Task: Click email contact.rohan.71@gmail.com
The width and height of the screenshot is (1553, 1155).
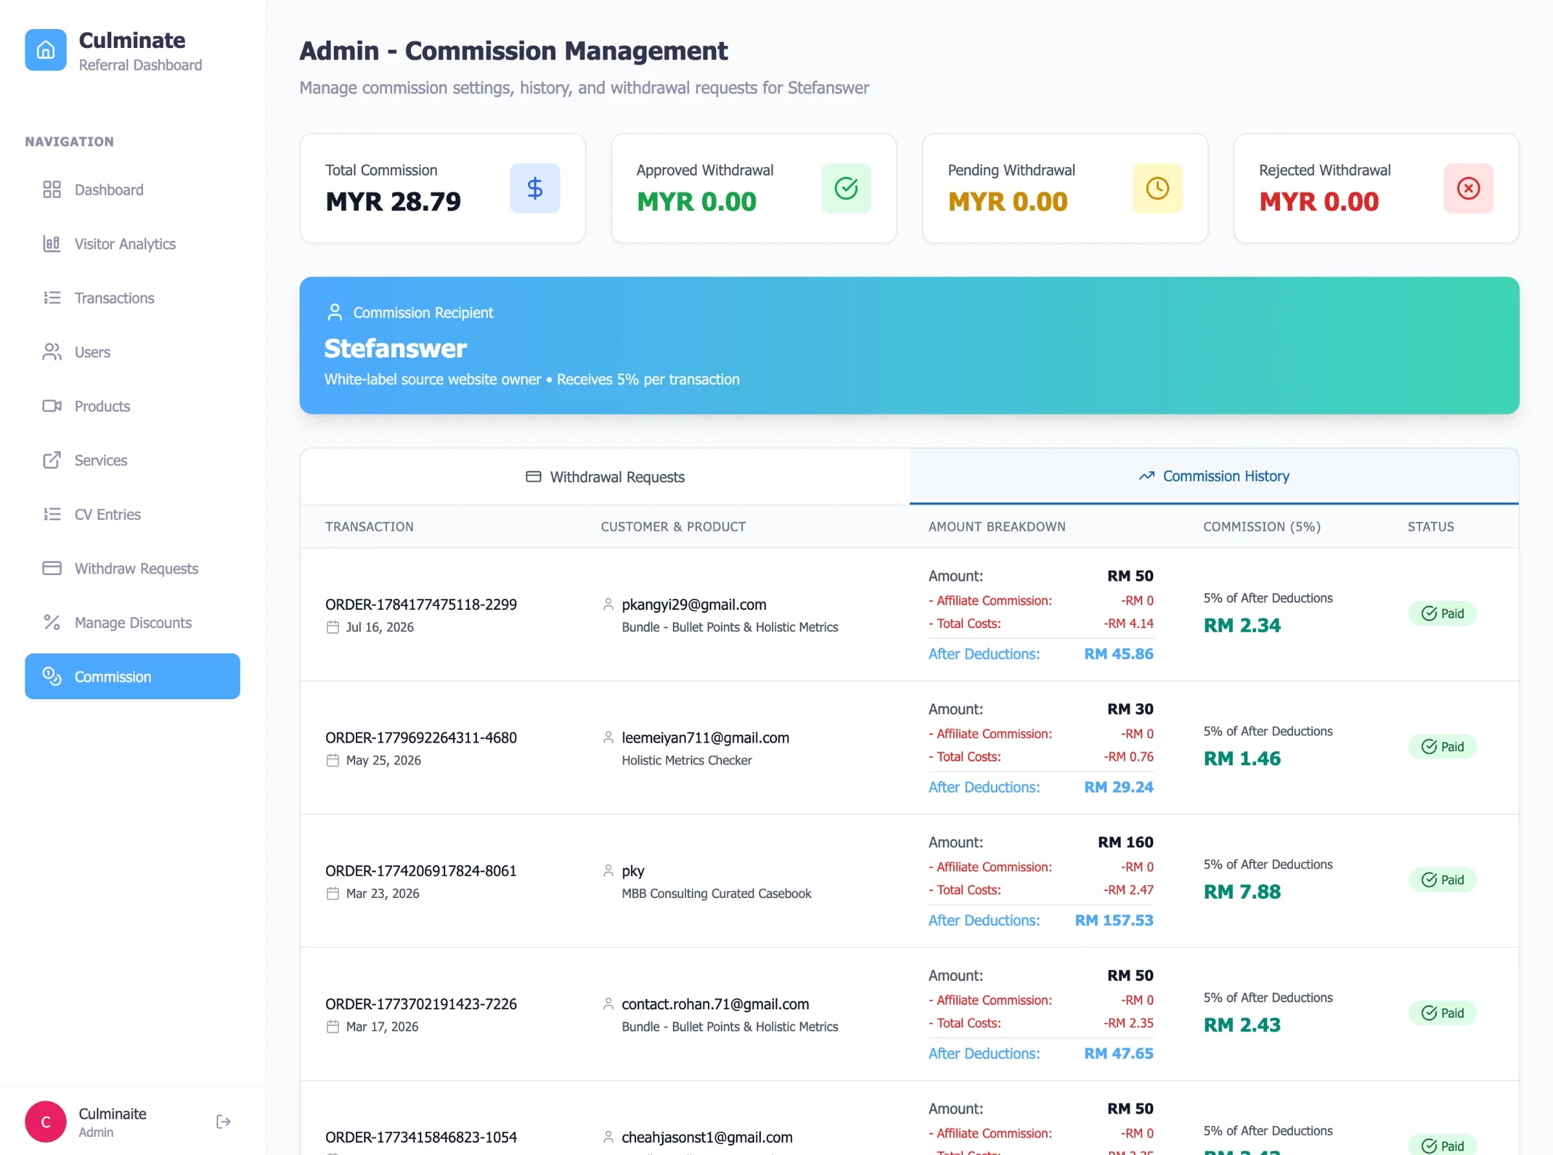Action: [716, 1004]
